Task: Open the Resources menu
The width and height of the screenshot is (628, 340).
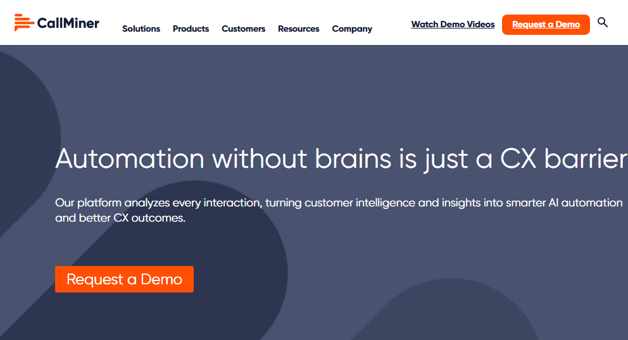Action: pyautogui.click(x=298, y=29)
